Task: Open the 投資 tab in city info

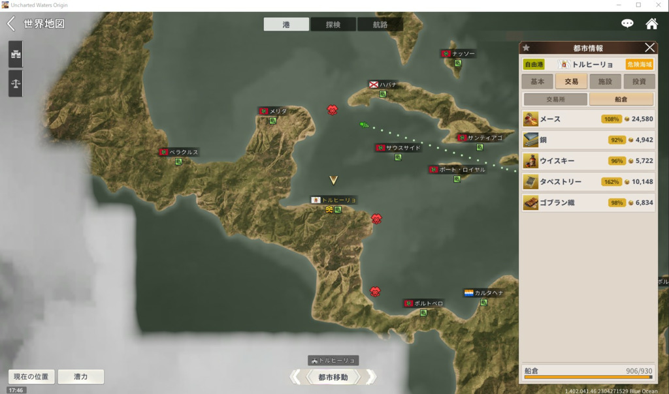Action: coord(639,82)
